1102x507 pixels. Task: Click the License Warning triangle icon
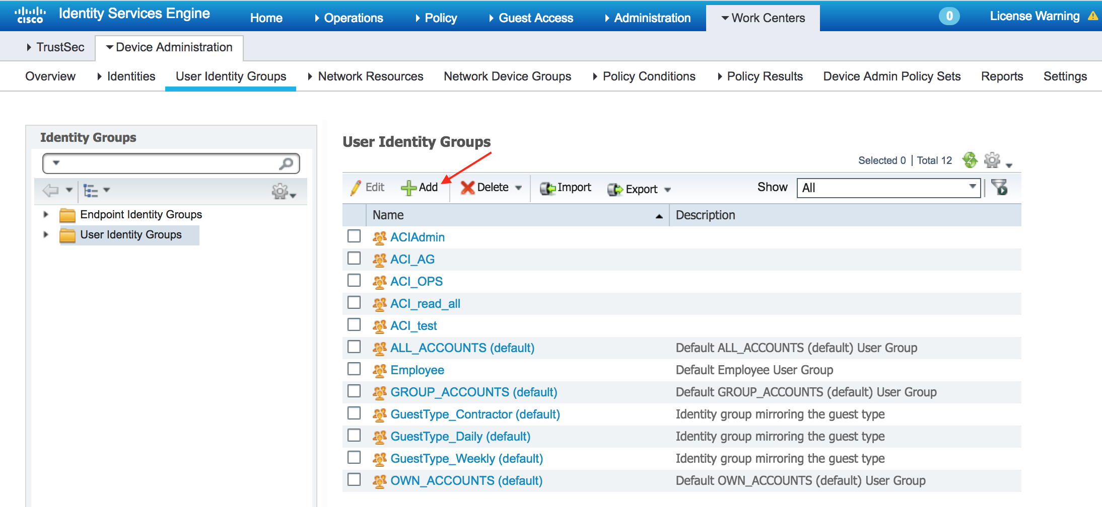click(1093, 16)
